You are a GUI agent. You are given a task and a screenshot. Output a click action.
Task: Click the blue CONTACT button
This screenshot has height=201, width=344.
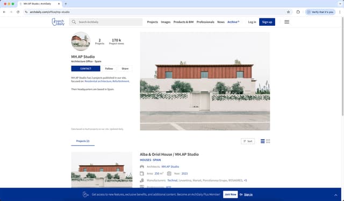pyautogui.click(x=85, y=68)
